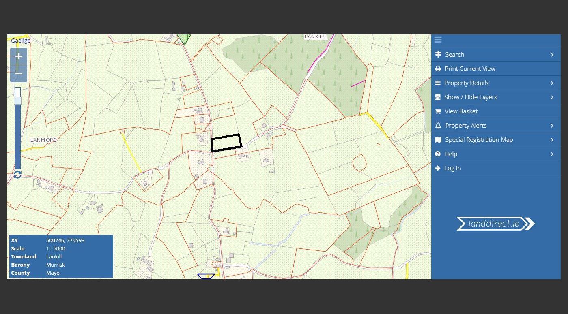
Task: Switch language via the Gaeilge link
Action: (x=21, y=41)
